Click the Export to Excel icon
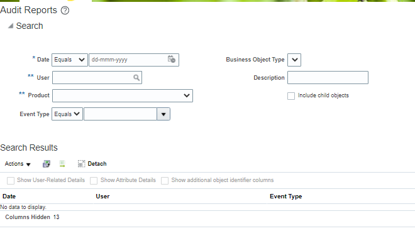 point(47,164)
